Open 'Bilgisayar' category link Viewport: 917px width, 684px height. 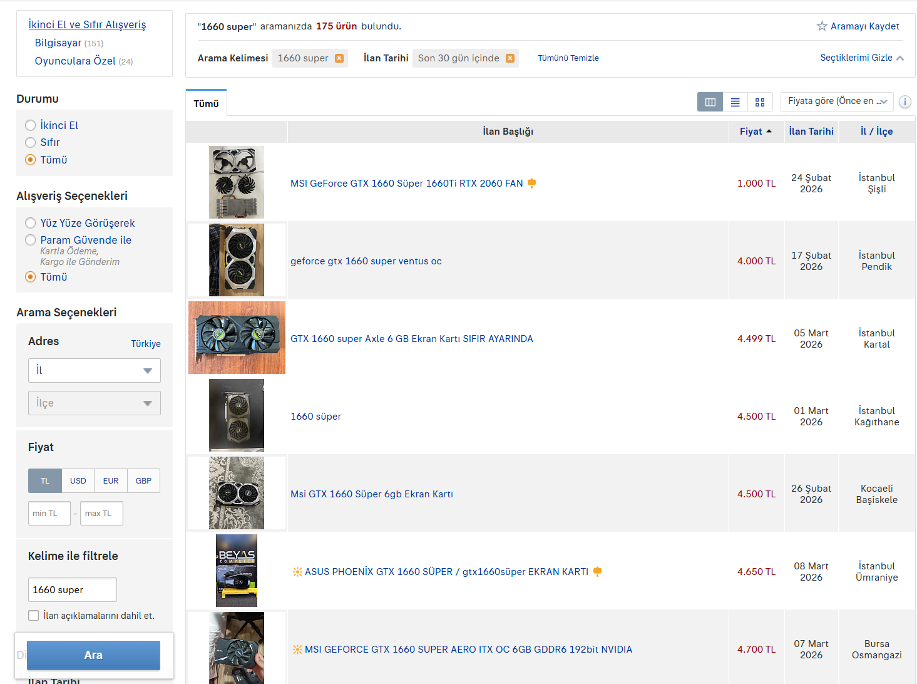point(58,43)
